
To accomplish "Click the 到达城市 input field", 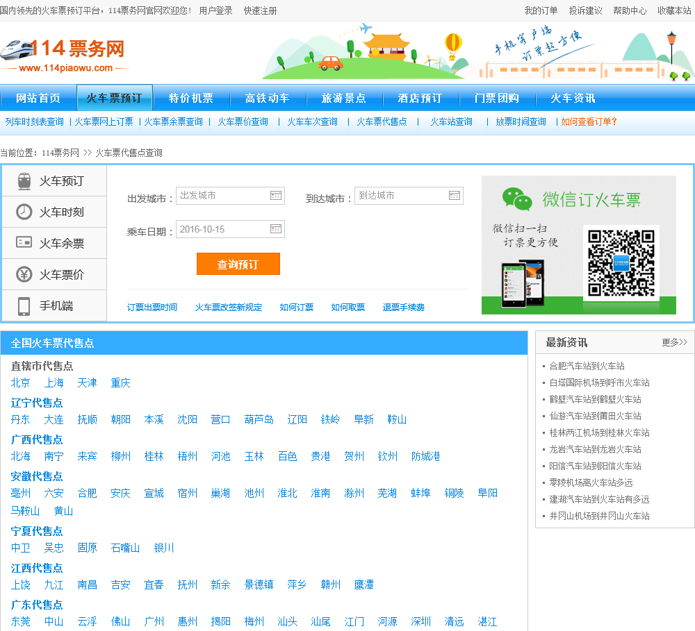I will [x=409, y=196].
